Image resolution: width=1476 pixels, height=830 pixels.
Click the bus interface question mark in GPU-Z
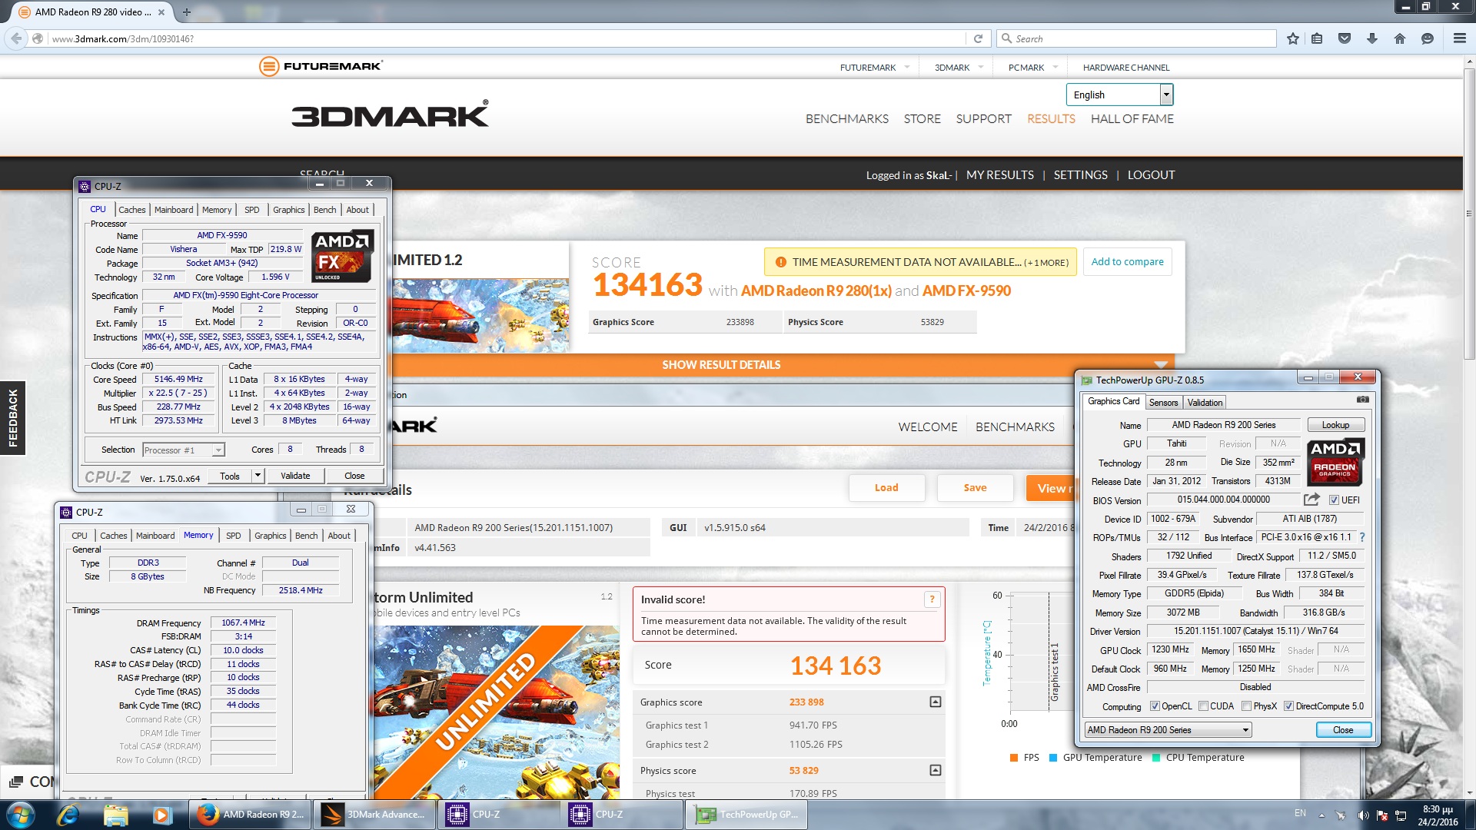click(x=1362, y=537)
